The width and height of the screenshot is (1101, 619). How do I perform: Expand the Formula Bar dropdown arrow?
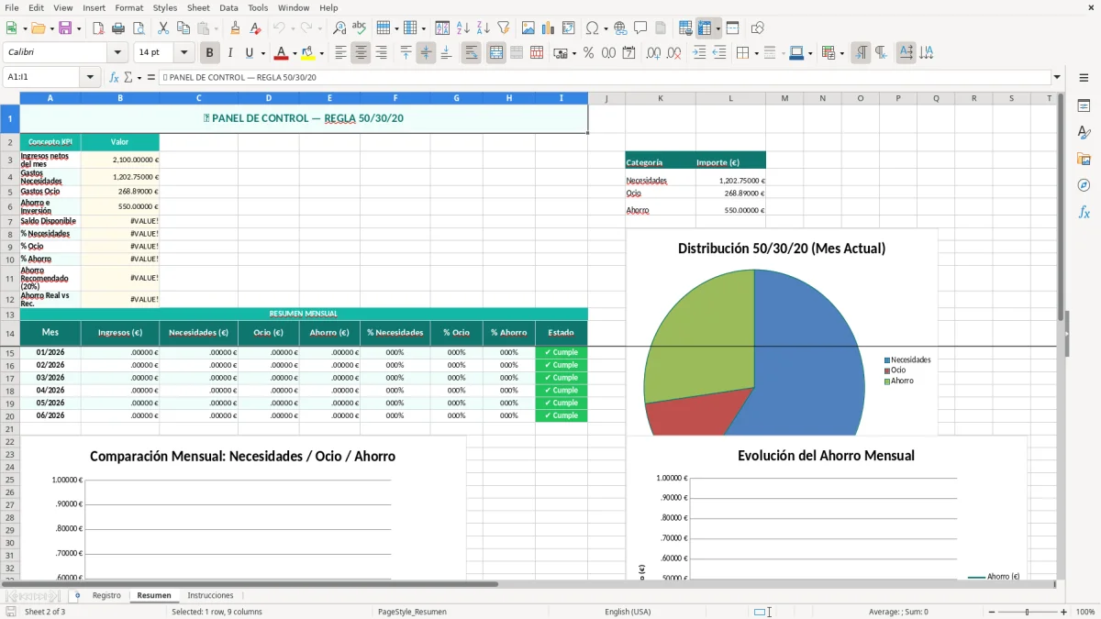(x=1058, y=78)
